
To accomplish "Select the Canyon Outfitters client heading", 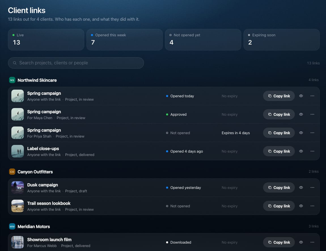I will coord(35,172).
